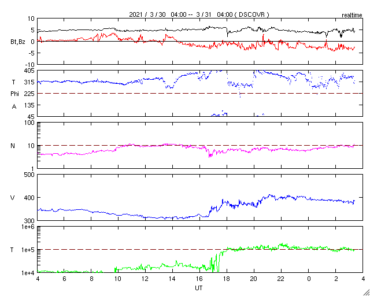Image resolution: width=370 pixels, height=296 pixels.
Task: Click the '315' tick in the Phi panel
Action: [29, 82]
